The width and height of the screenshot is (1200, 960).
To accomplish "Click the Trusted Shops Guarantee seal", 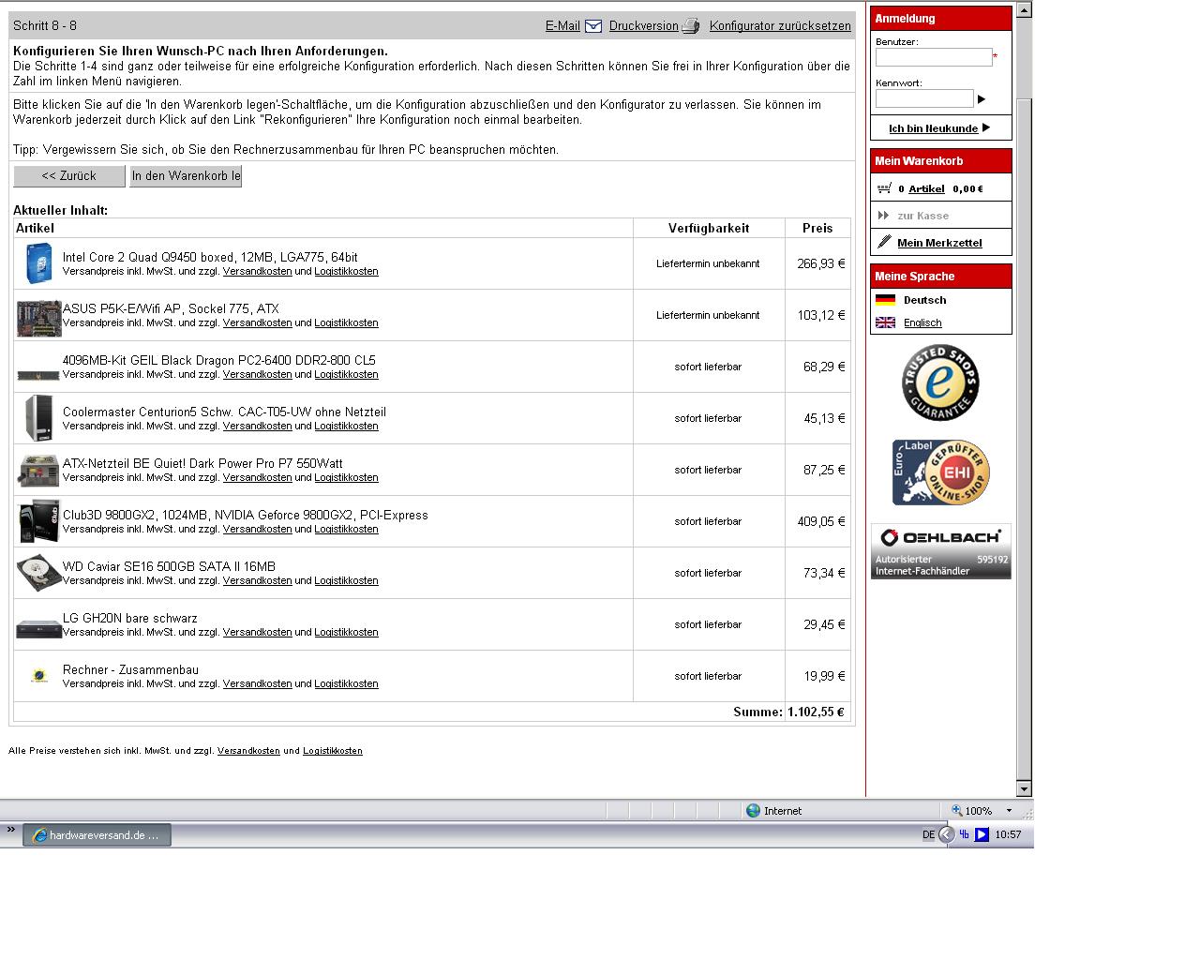I will tap(940, 382).
